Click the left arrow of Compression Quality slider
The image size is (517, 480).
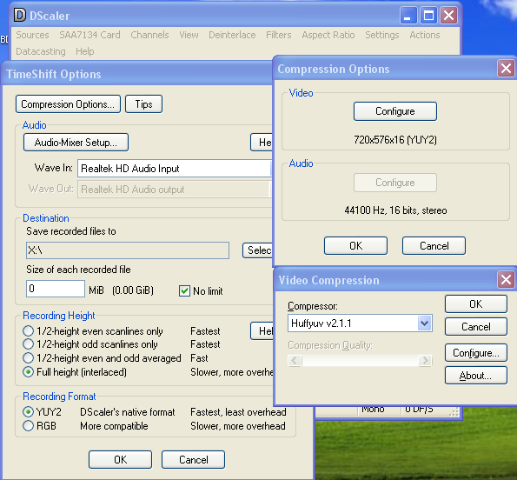(x=295, y=360)
